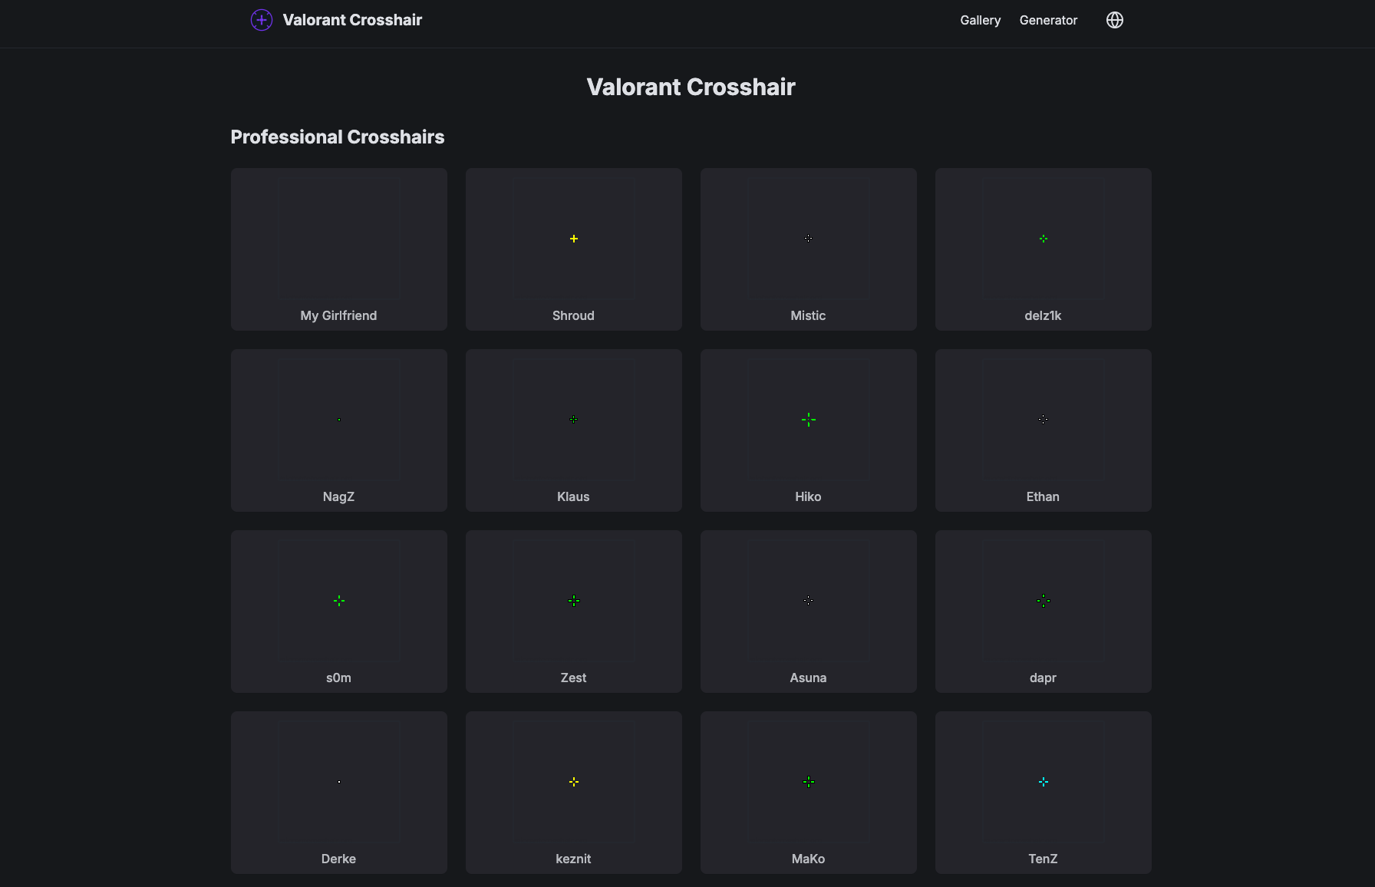This screenshot has height=887, width=1375.
Task: Select Hiko's green crosshair preview
Action: (809, 420)
